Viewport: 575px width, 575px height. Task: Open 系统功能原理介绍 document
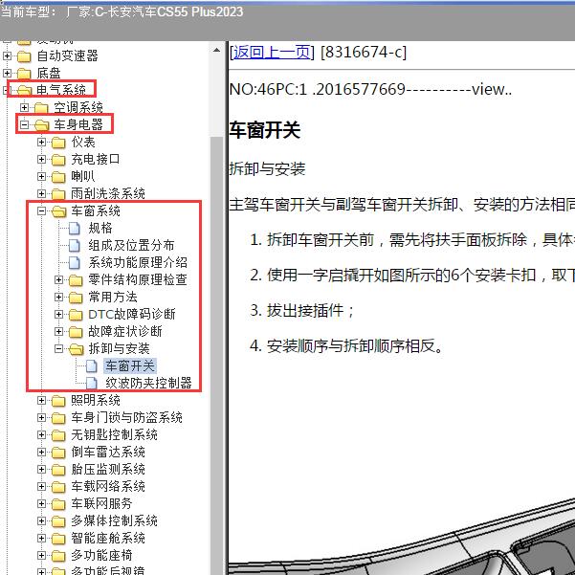138,262
